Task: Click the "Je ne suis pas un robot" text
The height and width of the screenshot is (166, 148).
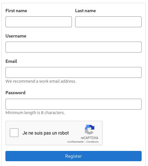Action: (x=46, y=133)
